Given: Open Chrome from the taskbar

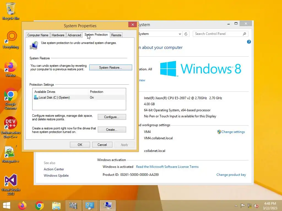Looking at the screenshot, I should (39, 206).
